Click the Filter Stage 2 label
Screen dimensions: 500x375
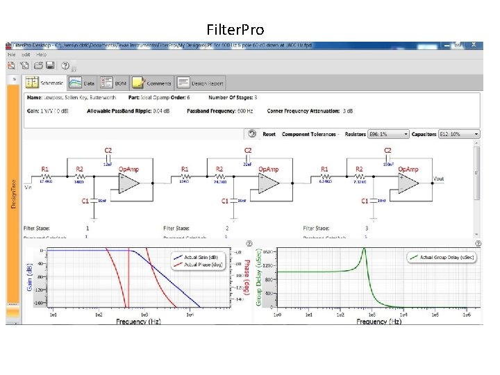176,228
